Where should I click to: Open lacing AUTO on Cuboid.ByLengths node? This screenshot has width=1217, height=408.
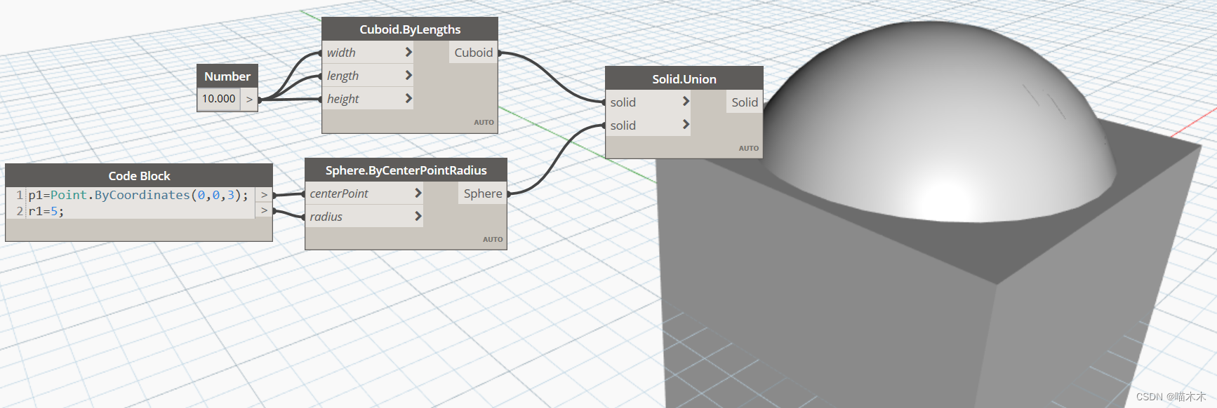[x=484, y=122]
